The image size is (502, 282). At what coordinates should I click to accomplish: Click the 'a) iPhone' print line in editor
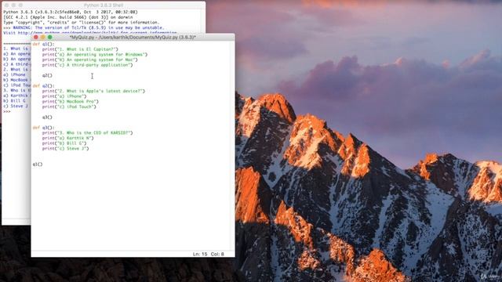tap(64, 96)
